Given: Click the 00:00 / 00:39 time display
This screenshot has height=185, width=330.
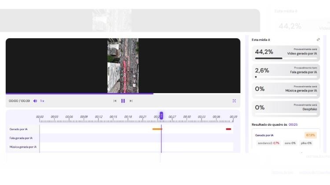Looking at the screenshot, I should tap(19, 101).
